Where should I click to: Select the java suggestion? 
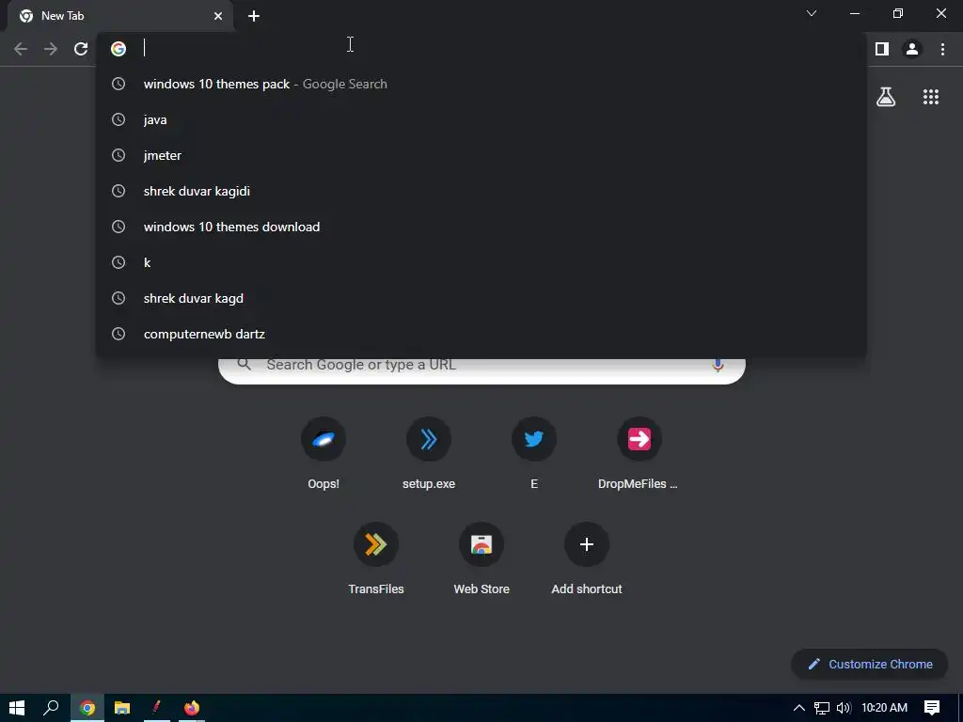[481, 119]
